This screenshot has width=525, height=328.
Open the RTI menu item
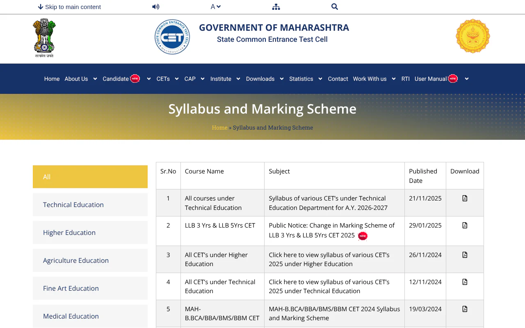pyautogui.click(x=406, y=79)
